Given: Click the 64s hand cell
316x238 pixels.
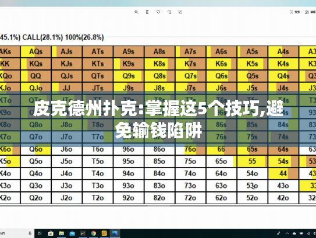Looking at the screenshot, I should (x=283, y=149).
